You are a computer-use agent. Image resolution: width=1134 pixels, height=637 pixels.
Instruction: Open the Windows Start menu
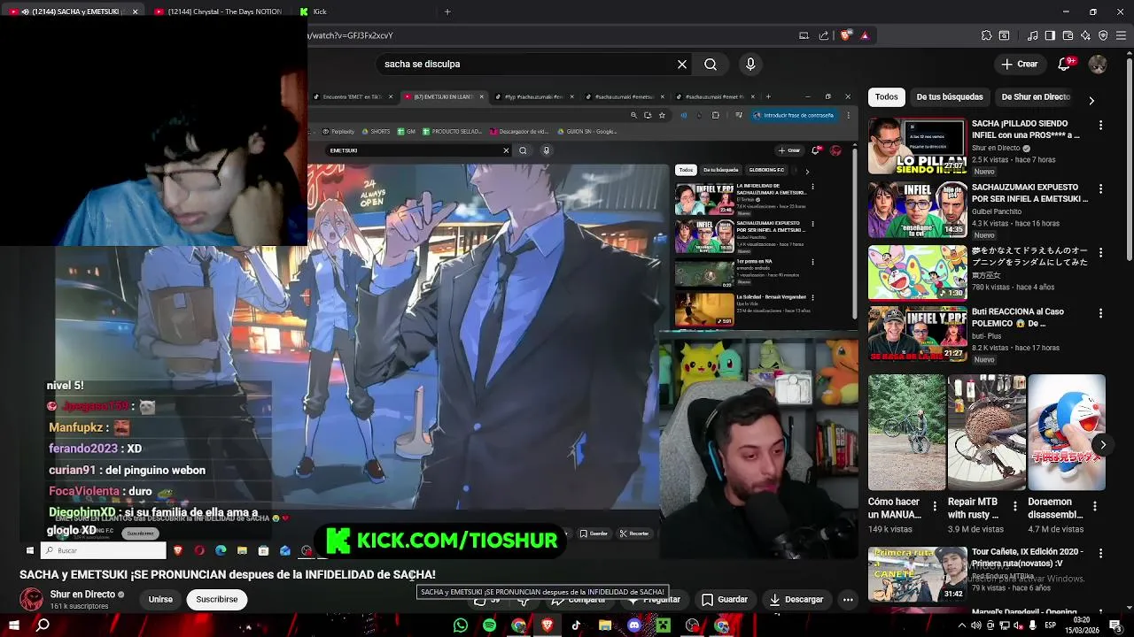[x=13, y=625]
